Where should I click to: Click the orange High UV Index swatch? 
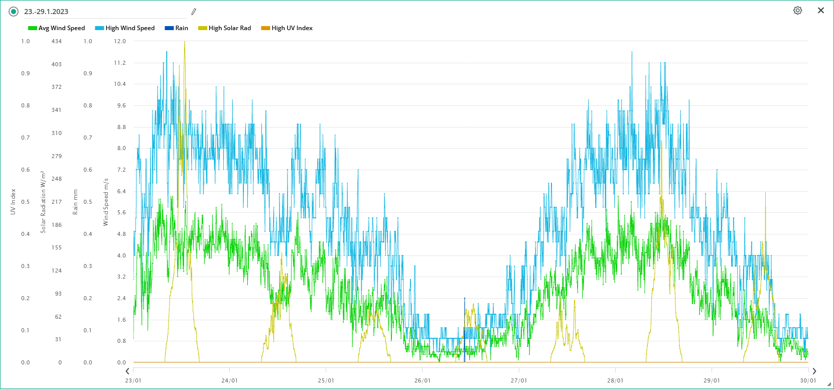265,28
